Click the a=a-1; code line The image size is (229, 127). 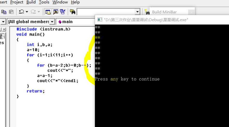click(45, 76)
